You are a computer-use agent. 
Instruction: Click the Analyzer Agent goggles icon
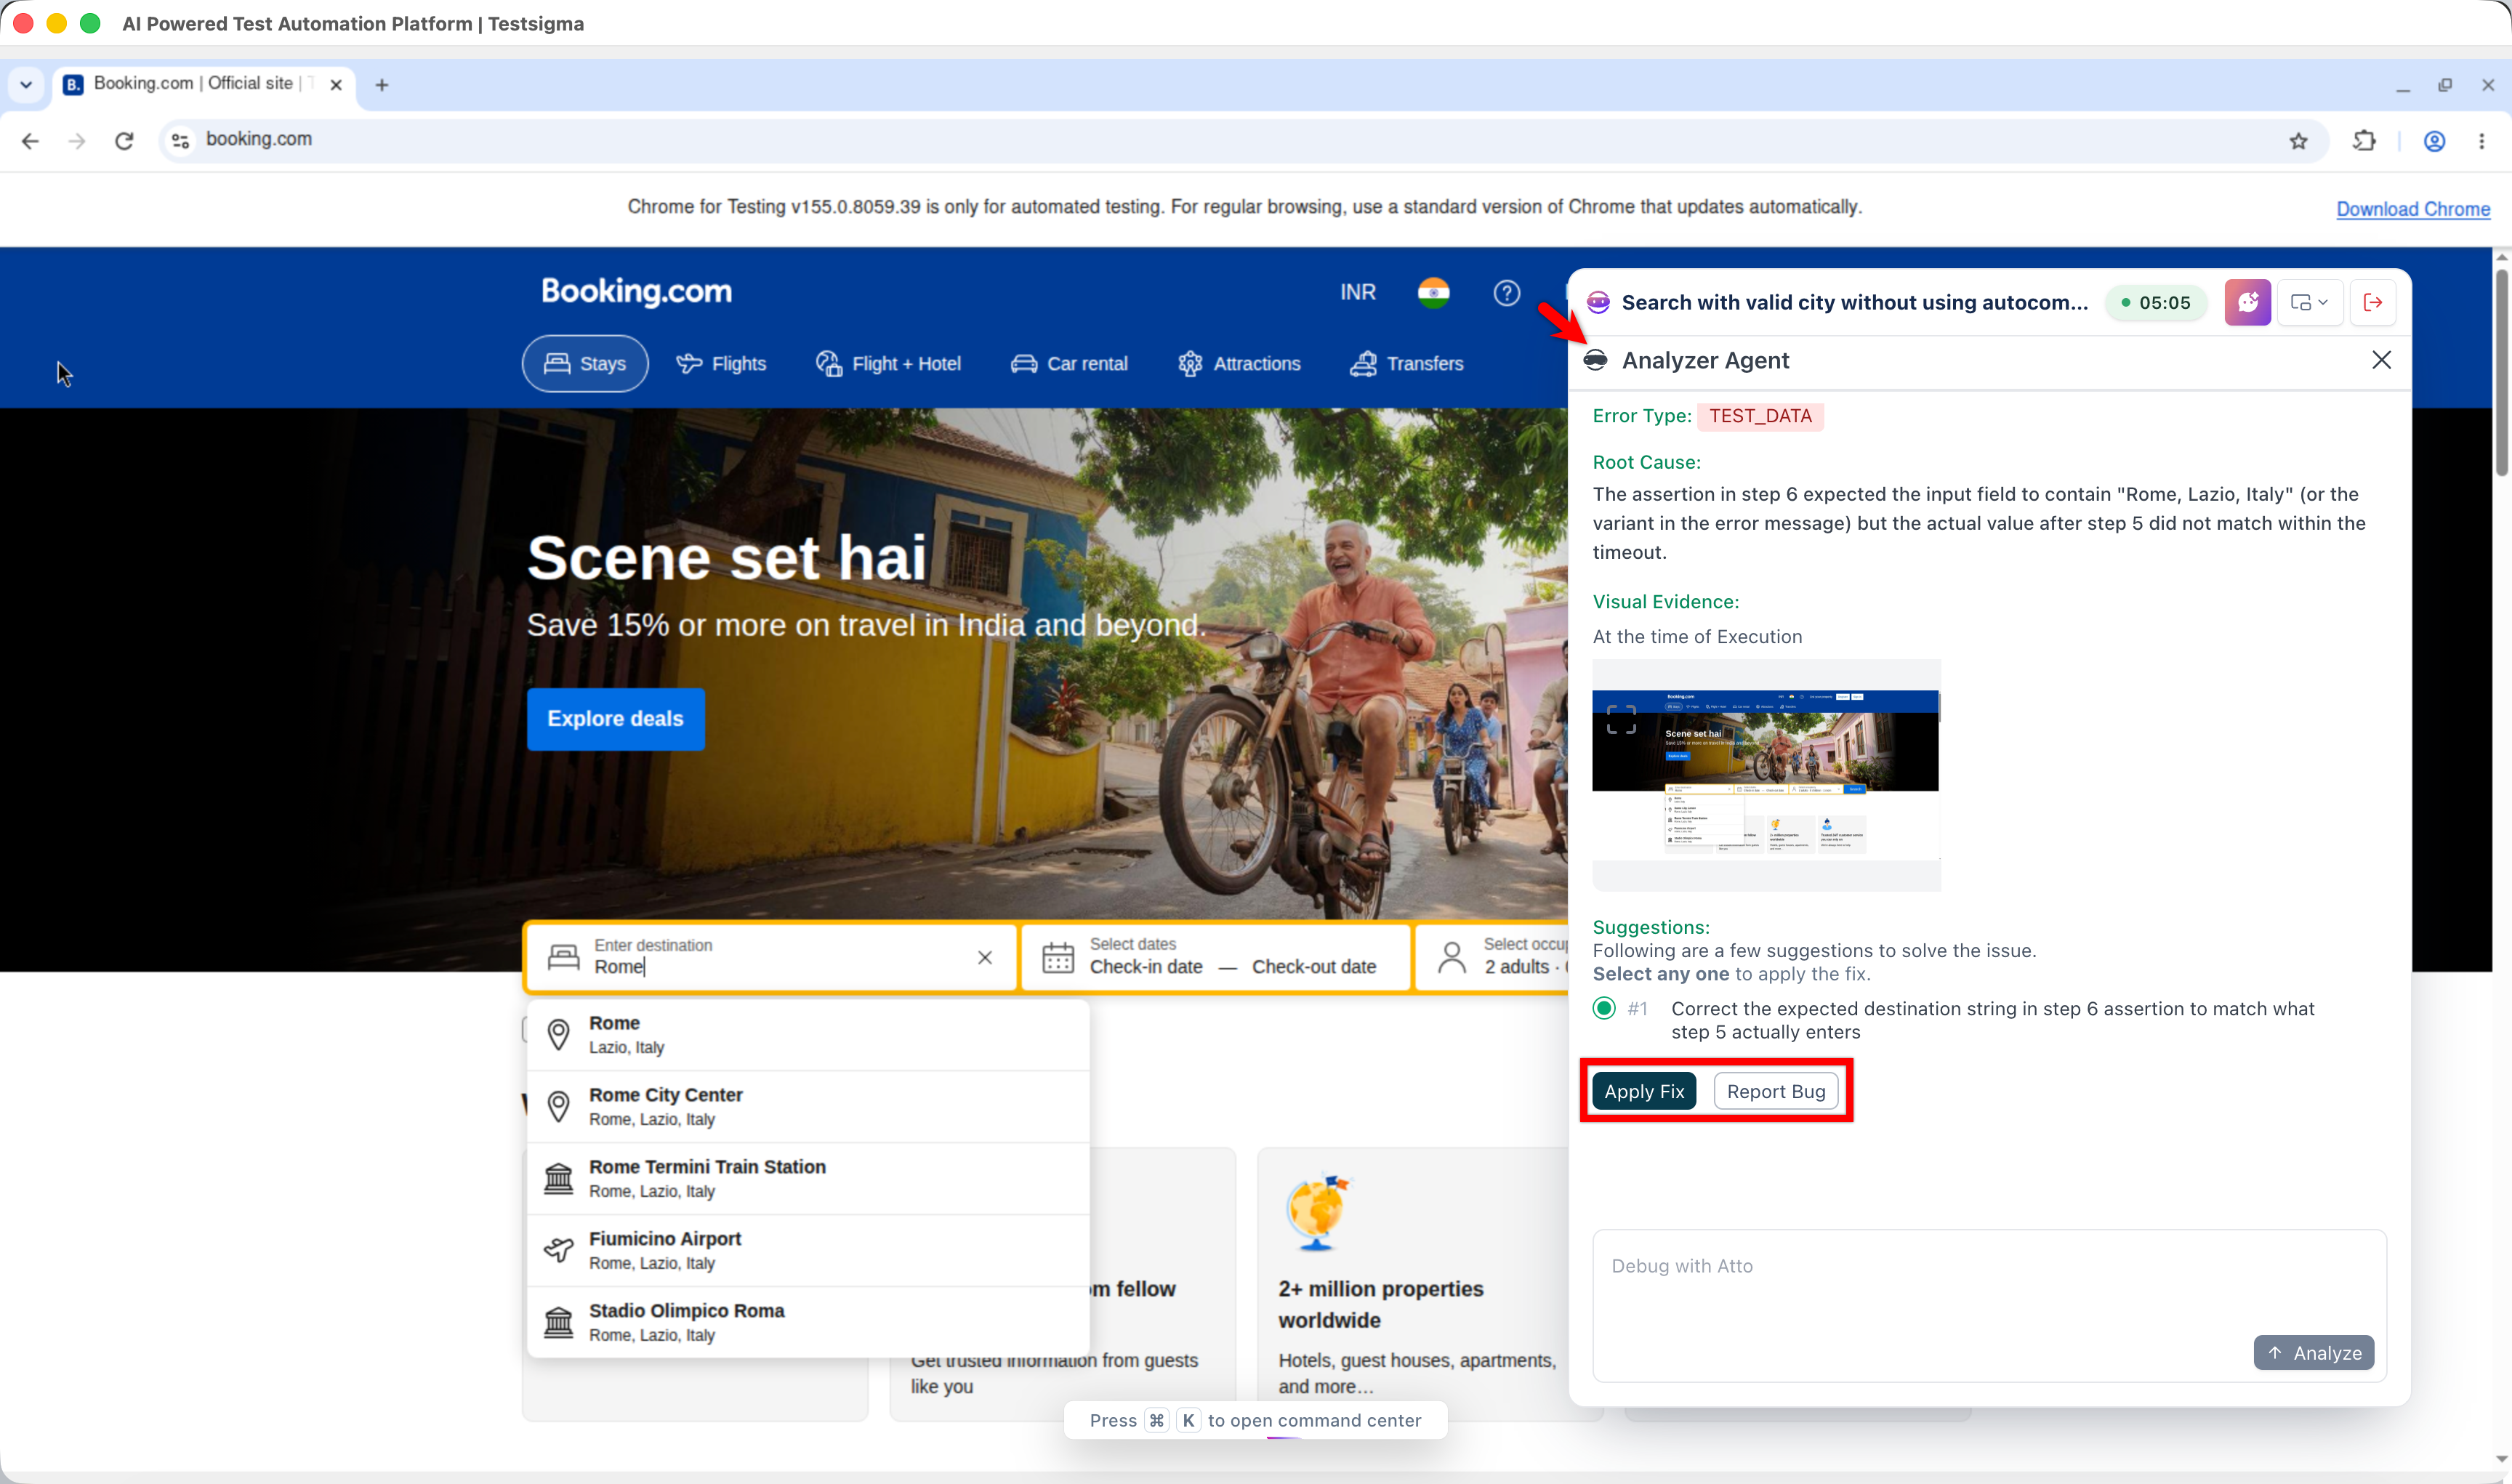coord(1596,360)
